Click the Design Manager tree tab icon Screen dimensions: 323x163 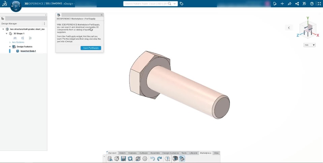(x=3, y=18)
